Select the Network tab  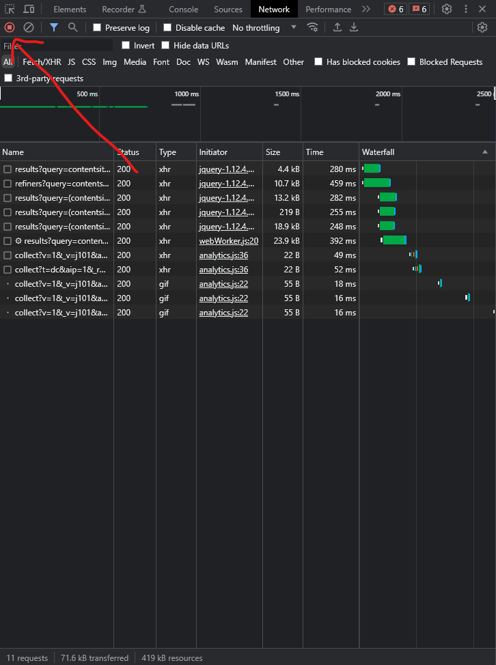tap(274, 10)
